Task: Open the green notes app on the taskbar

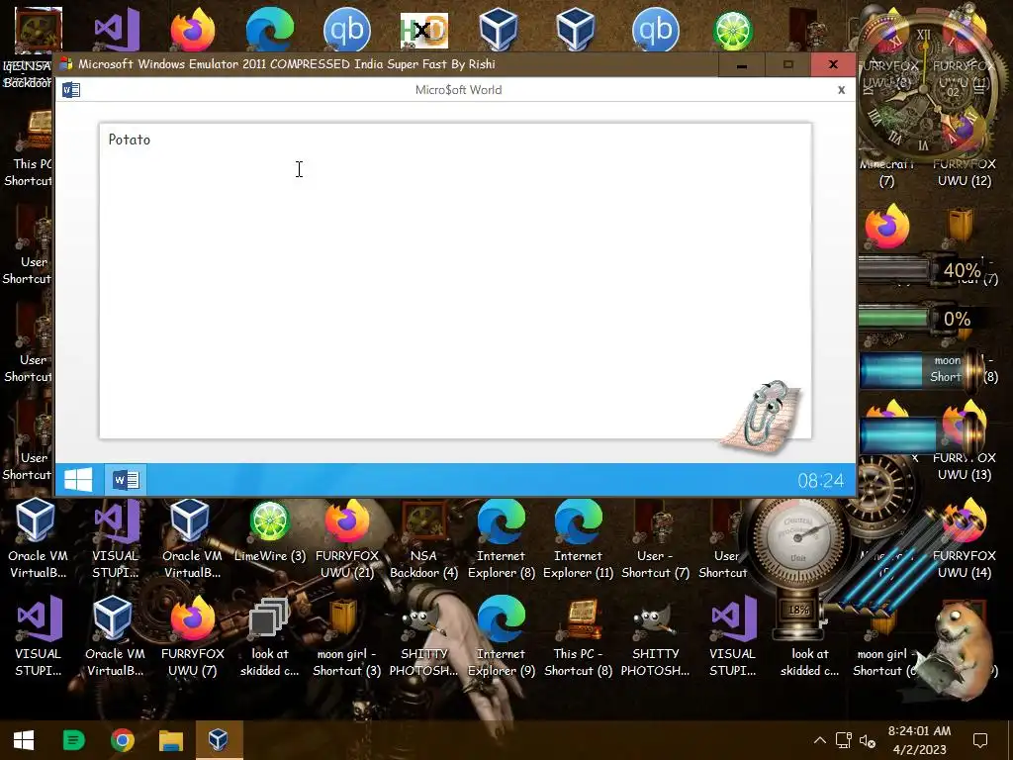Action: point(73,740)
